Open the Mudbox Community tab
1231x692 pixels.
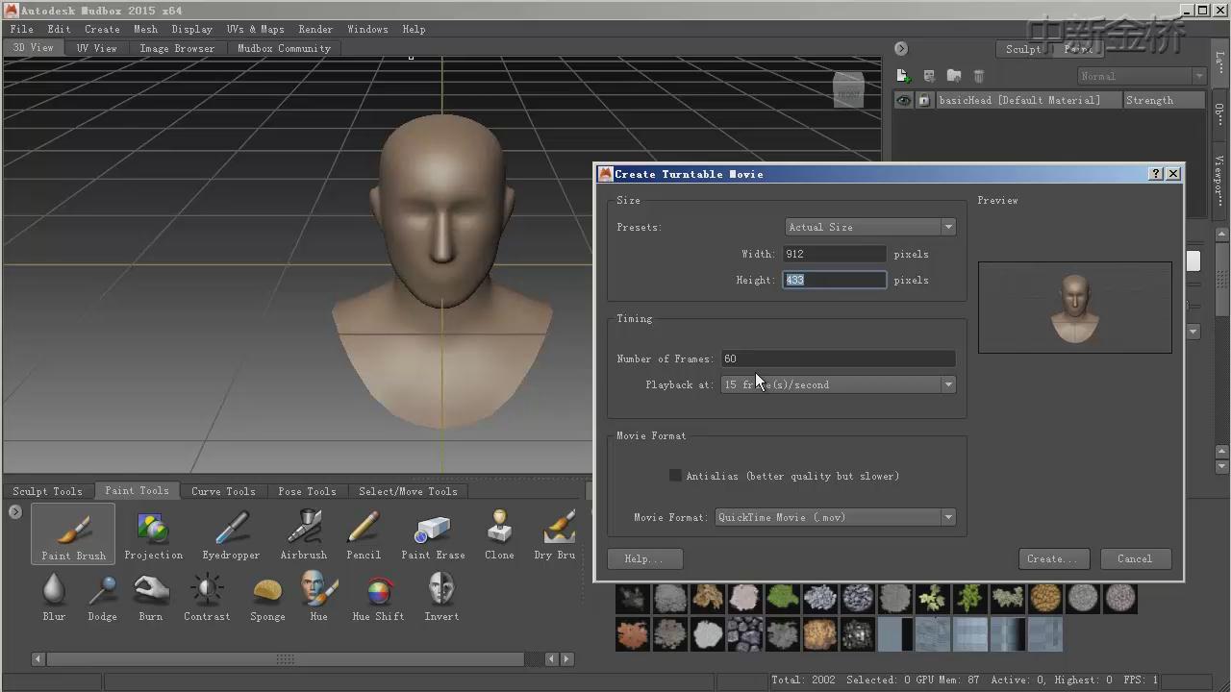284,48
